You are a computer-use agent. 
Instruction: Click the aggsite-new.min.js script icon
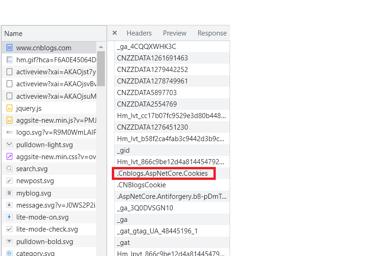click(x=9, y=120)
